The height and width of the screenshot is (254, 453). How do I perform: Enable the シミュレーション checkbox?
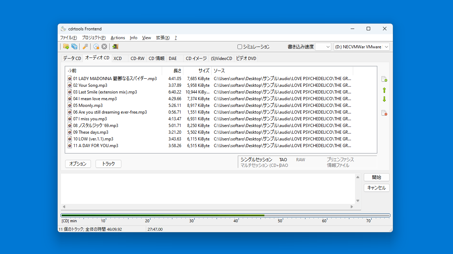point(240,47)
